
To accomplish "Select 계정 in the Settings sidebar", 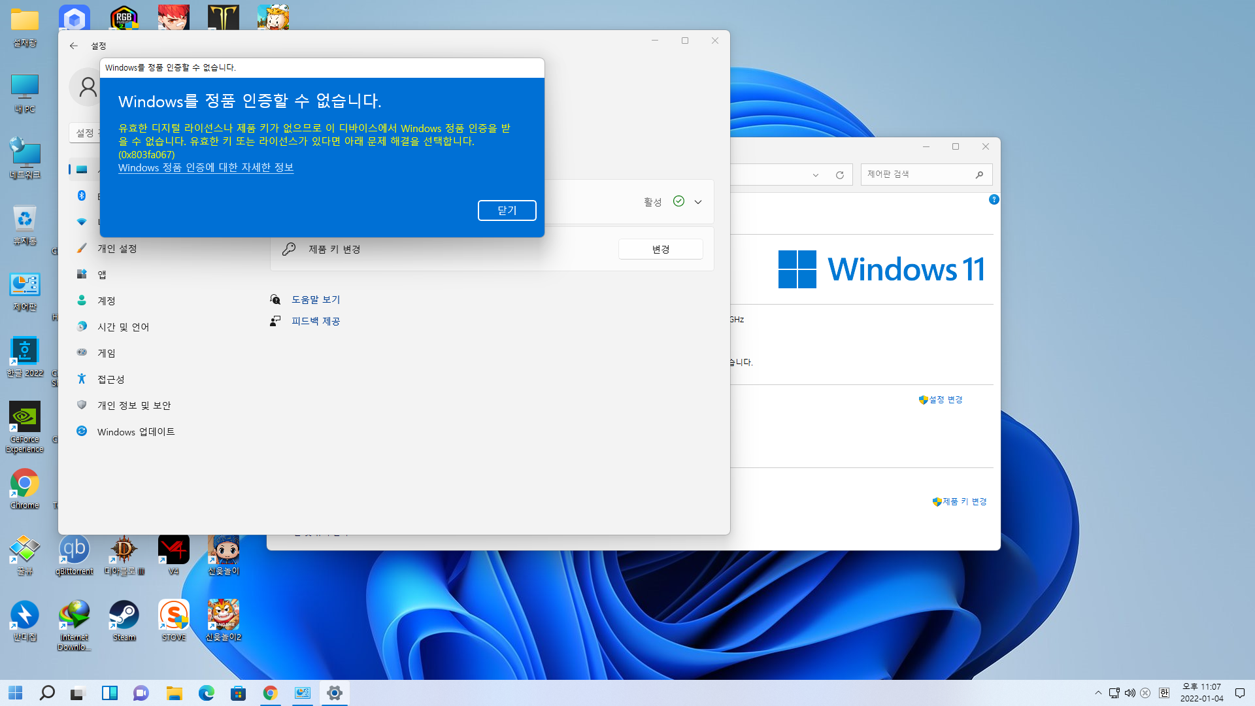I will point(107,301).
